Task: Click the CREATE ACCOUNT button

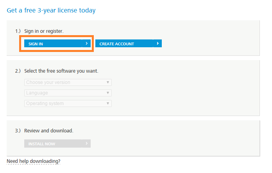Action: coord(129,43)
